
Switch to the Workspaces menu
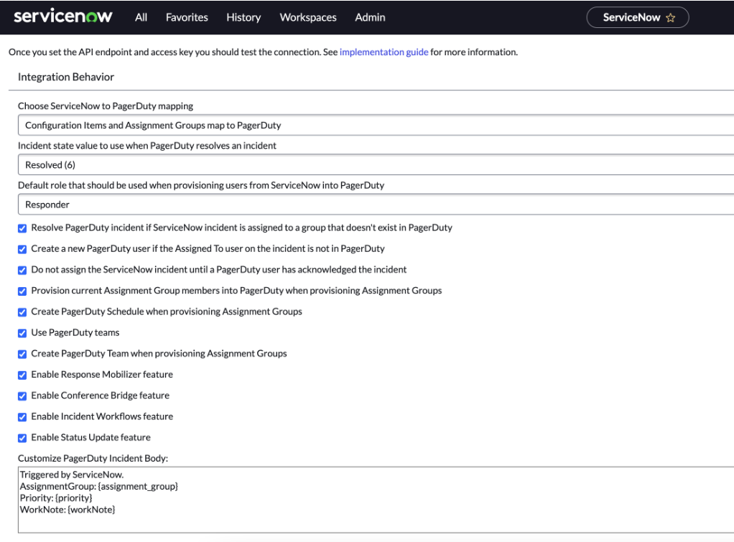click(x=307, y=17)
